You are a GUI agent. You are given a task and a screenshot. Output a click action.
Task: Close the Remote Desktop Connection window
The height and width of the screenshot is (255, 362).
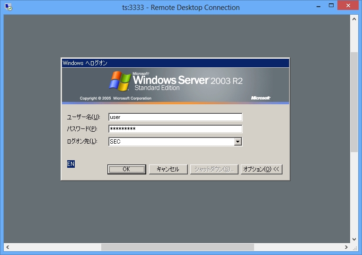click(348, 6)
